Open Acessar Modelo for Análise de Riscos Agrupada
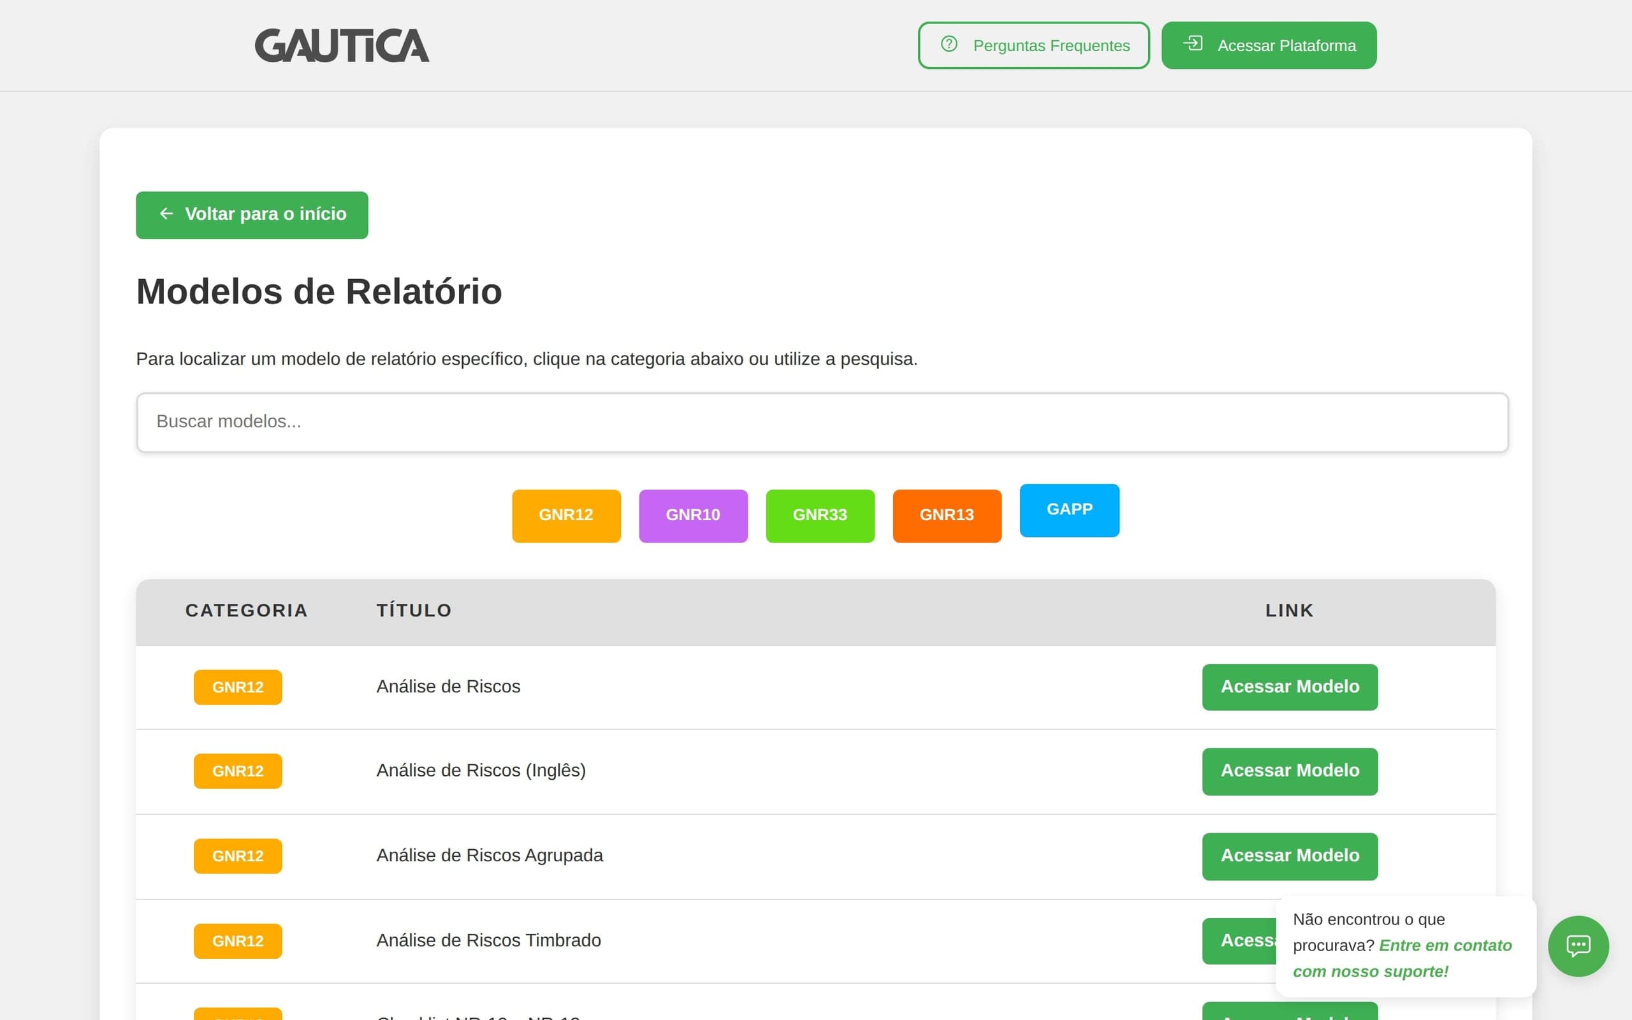The width and height of the screenshot is (1632, 1020). [1290, 856]
